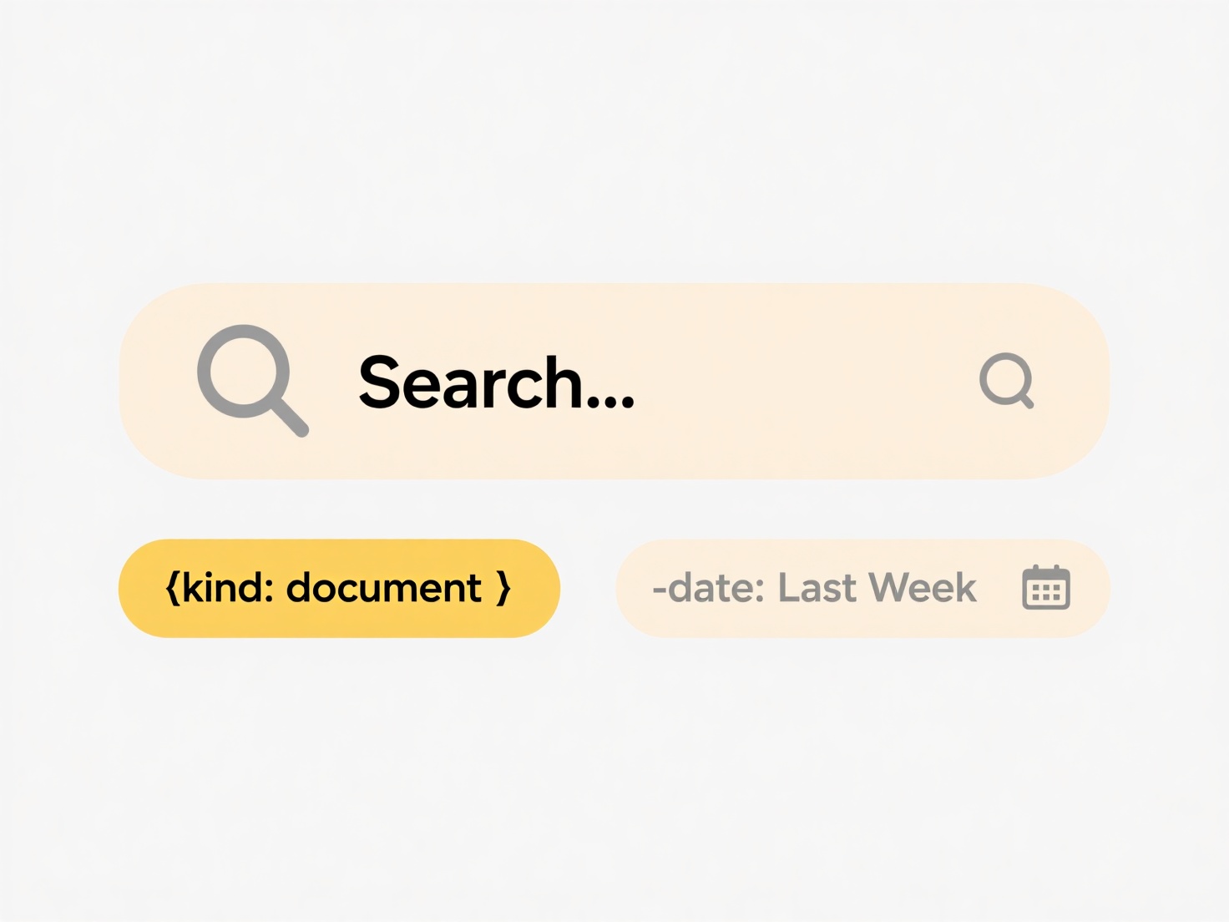Click the gray handle of the large magnifier

(x=290, y=417)
